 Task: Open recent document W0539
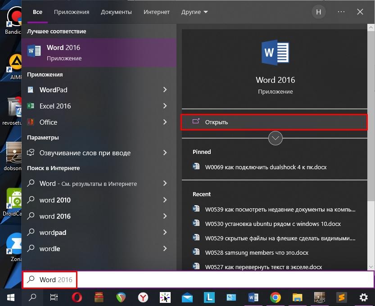[x=274, y=209]
